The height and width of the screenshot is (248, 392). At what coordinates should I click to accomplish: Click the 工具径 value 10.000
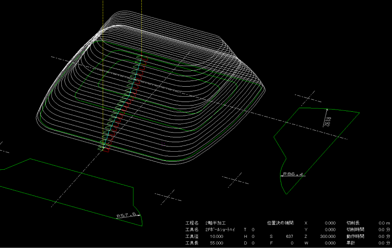point(216,236)
